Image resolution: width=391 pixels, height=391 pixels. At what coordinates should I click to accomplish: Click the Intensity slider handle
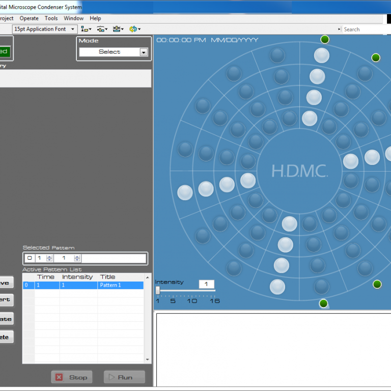[158, 290]
